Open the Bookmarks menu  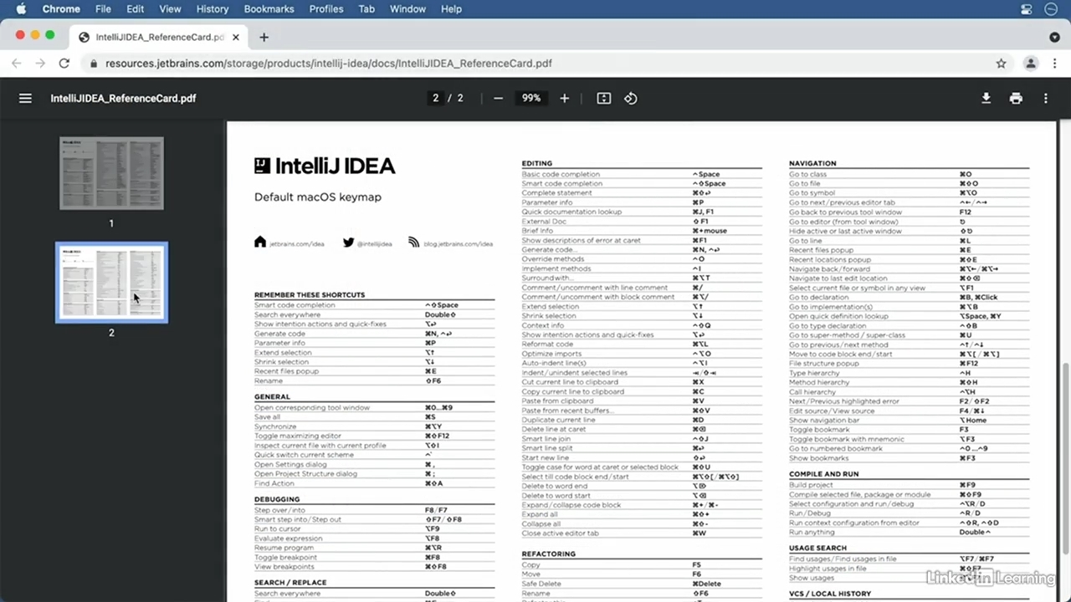click(269, 9)
